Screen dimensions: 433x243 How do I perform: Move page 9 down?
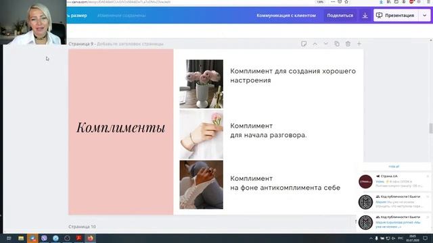click(x=326, y=44)
